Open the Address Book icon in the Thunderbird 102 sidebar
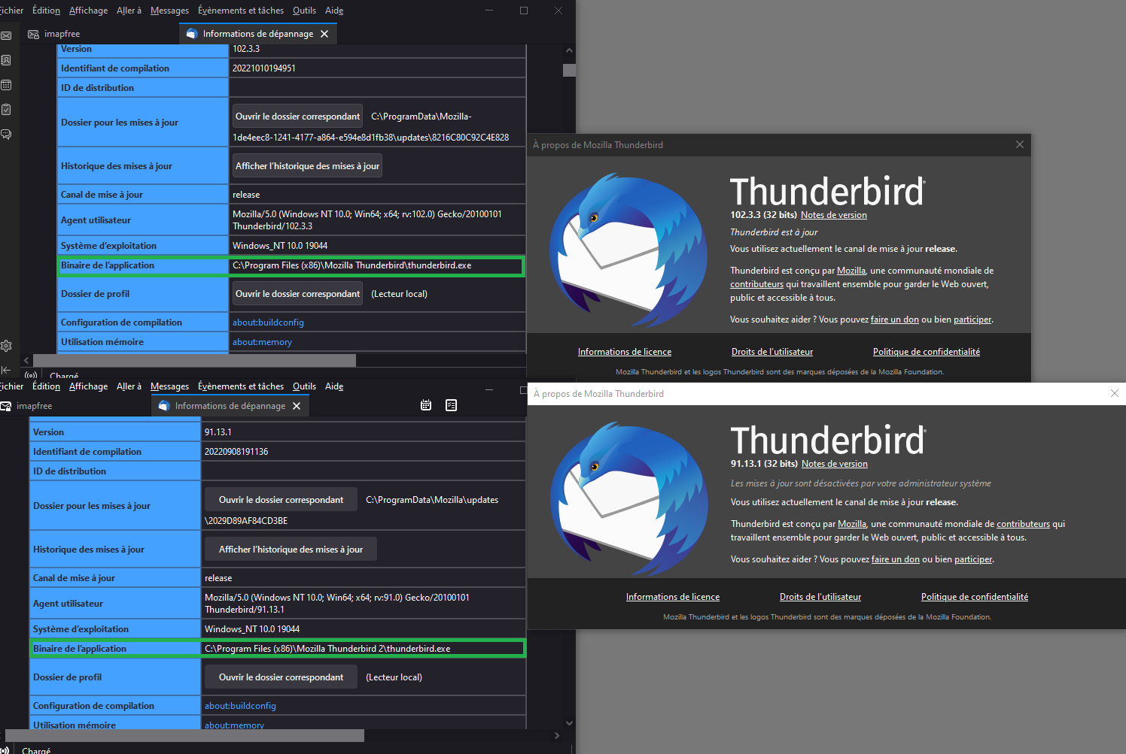Image resolution: width=1126 pixels, height=754 pixels. click(x=6, y=60)
